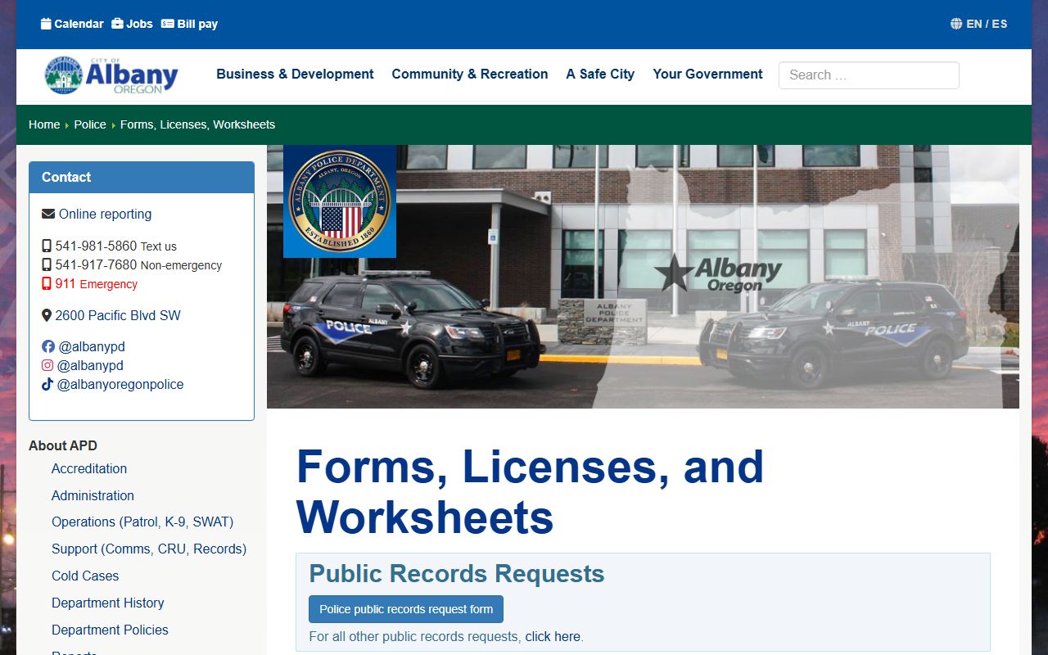Go to Police breadcrumb
This screenshot has height=655, width=1048.
(x=90, y=124)
